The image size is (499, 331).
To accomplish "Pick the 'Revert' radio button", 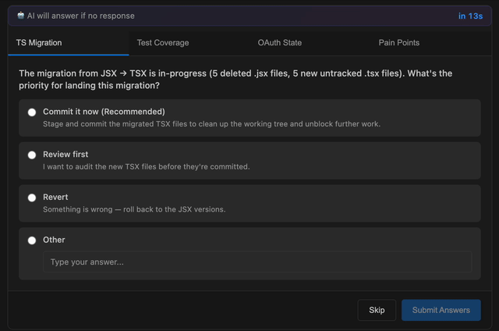I will click(32, 198).
